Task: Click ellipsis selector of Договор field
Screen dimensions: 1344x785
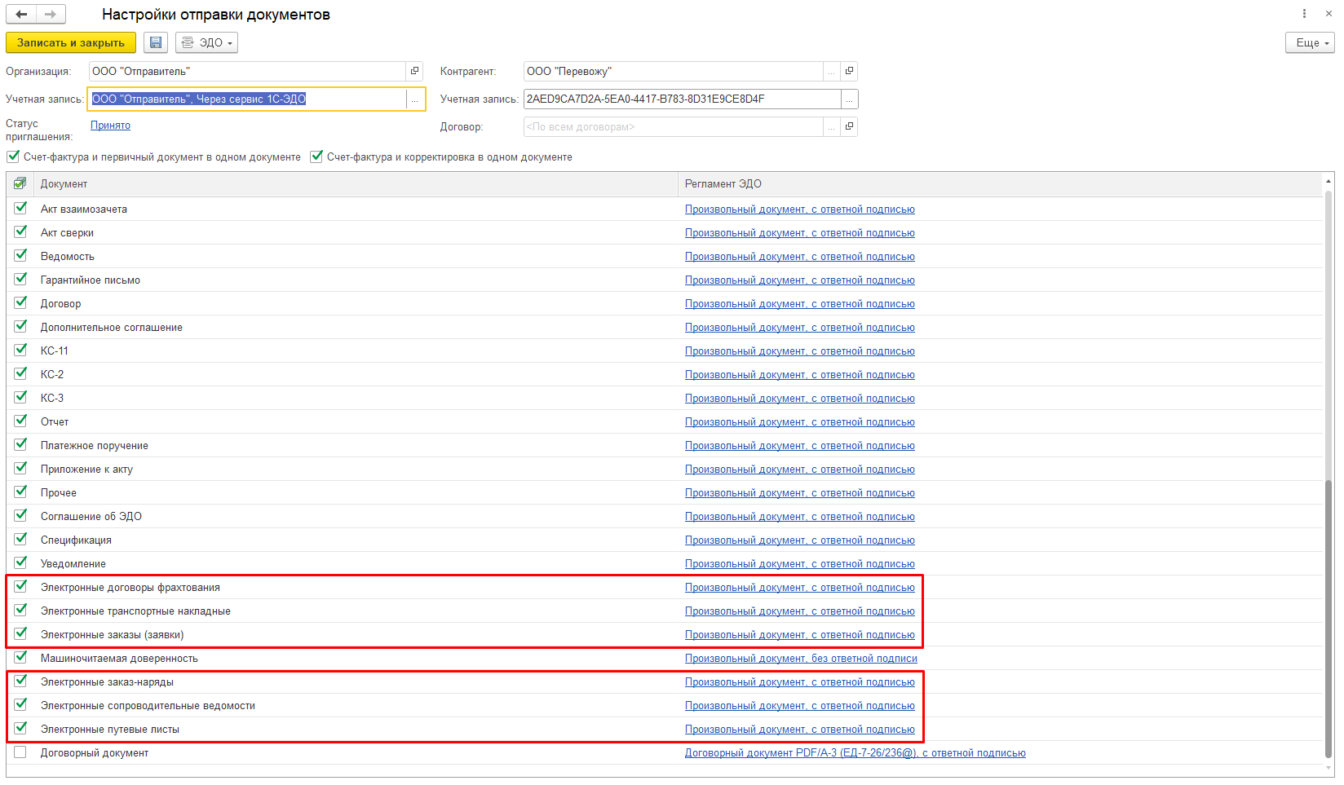Action: click(x=832, y=126)
